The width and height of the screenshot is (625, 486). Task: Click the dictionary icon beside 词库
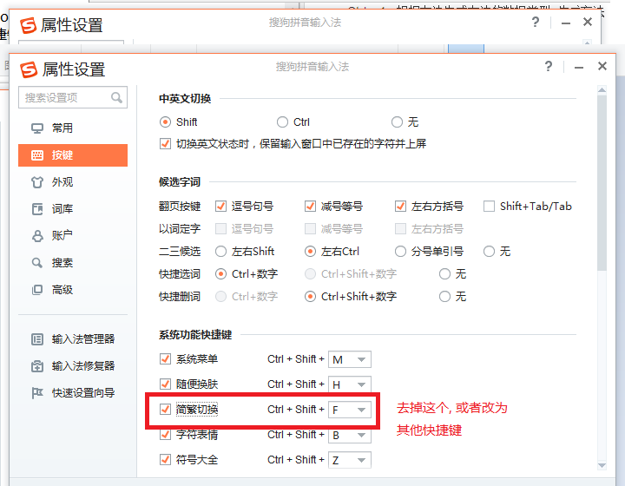point(37,209)
